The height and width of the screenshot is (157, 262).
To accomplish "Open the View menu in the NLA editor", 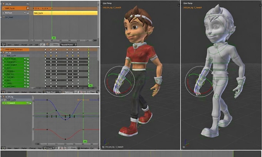I will coord(9,45).
